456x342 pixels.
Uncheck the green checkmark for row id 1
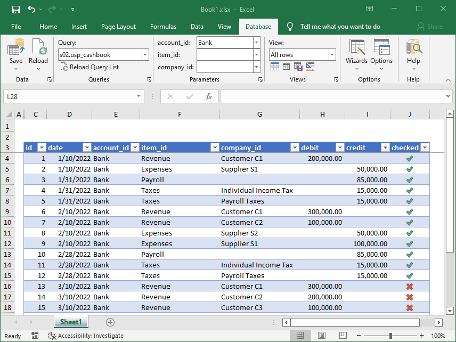click(x=410, y=158)
